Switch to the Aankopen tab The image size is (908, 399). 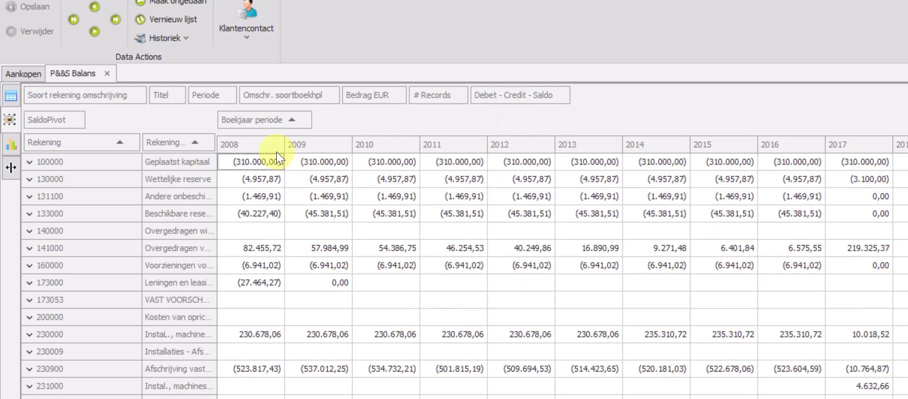click(x=23, y=73)
